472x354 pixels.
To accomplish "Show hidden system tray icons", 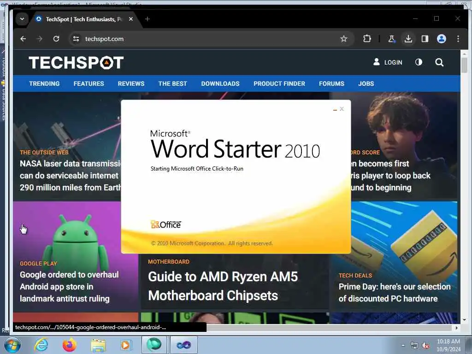I will tap(403, 345).
